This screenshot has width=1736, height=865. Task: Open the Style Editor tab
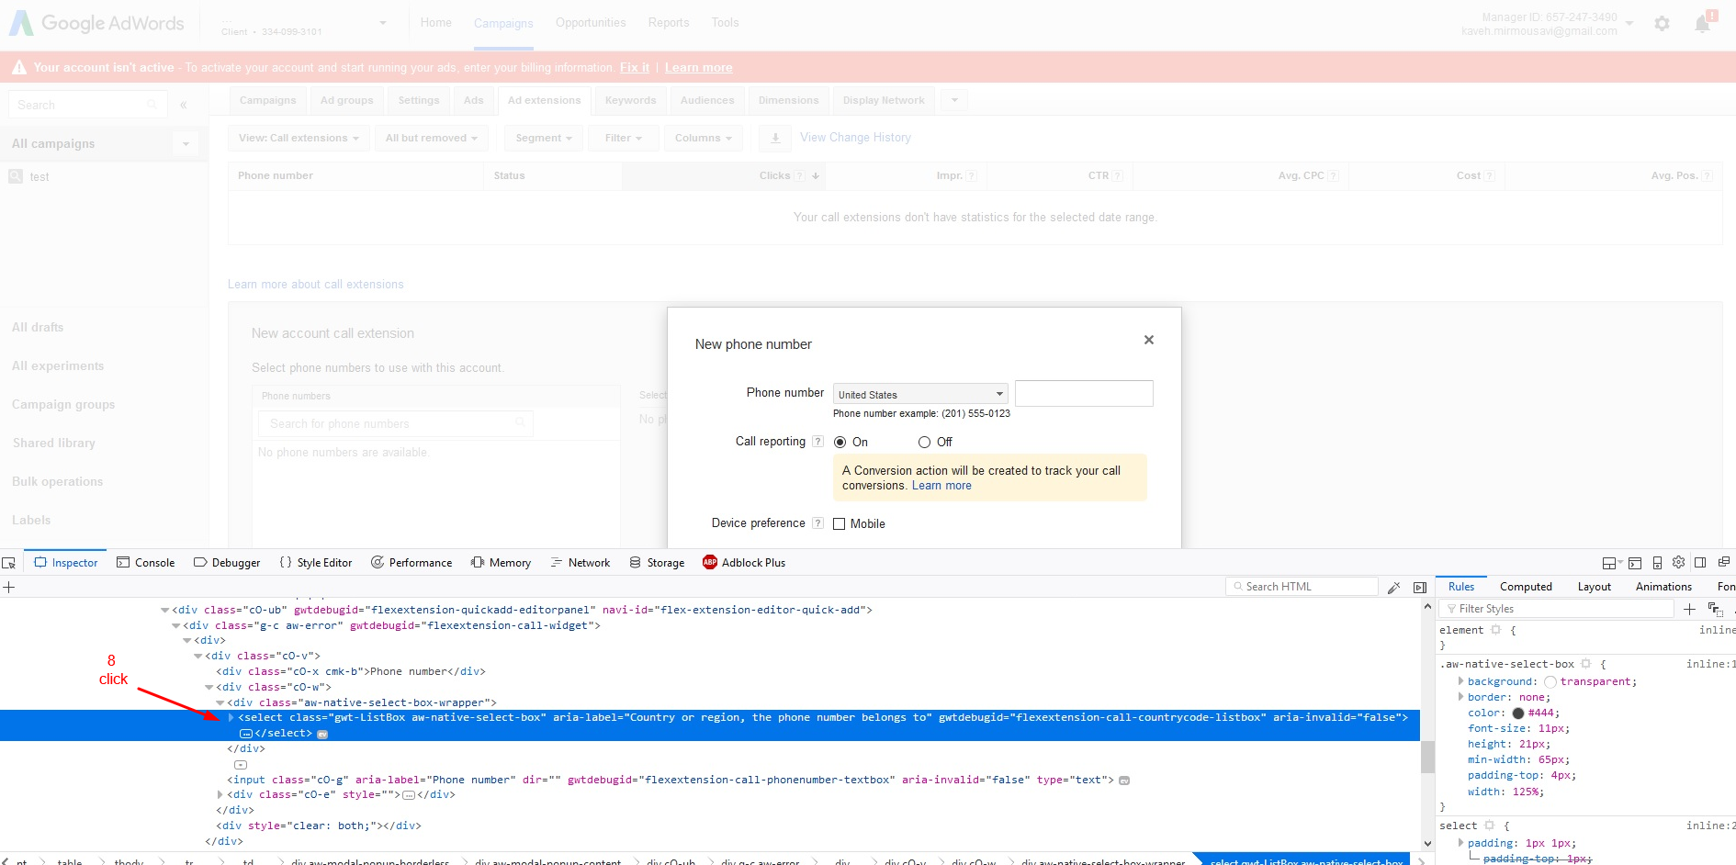point(315,563)
